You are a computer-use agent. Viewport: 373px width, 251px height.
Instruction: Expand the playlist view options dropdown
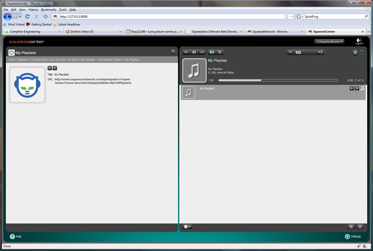[x=187, y=227]
